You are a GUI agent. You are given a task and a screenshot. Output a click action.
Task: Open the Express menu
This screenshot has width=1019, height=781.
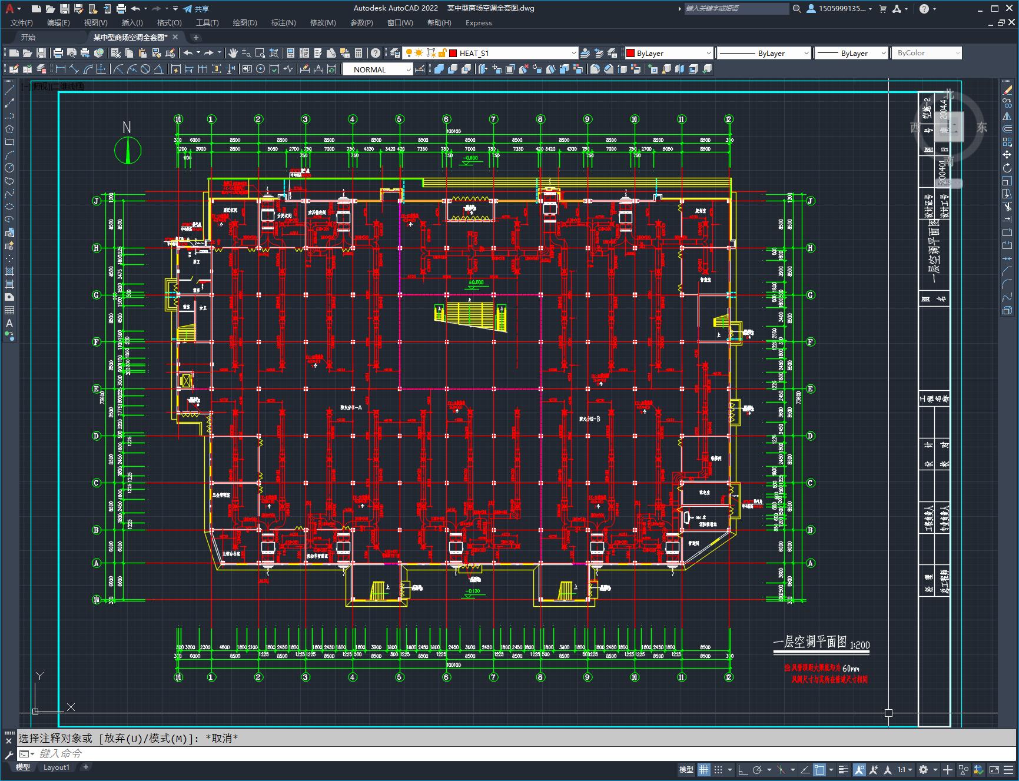(479, 23)
